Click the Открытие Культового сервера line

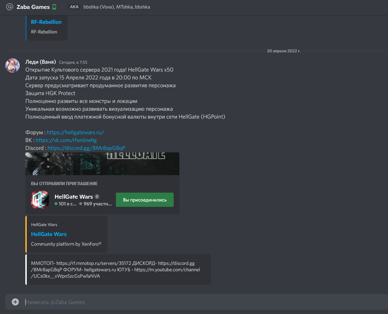coord(99,70)
